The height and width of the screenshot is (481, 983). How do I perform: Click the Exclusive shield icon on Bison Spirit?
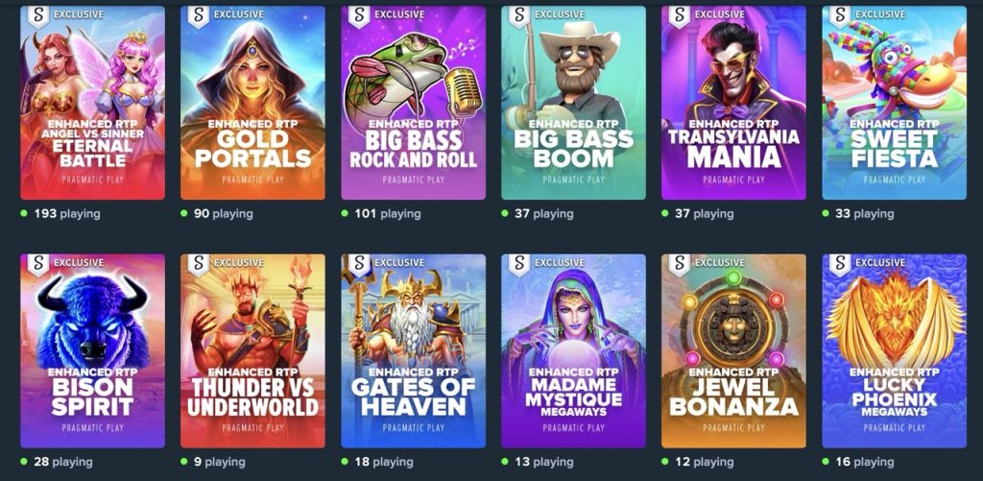[38, 265]
